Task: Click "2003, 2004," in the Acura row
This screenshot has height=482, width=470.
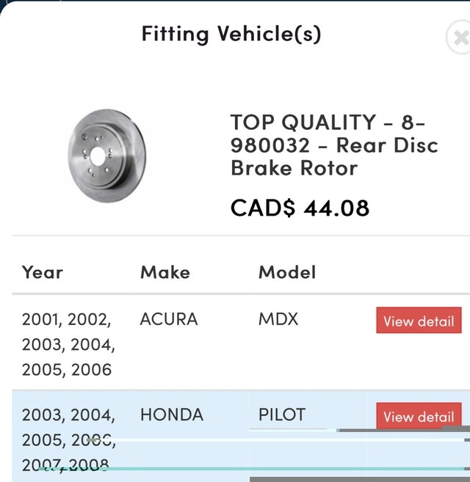Action: click(x=68, y=344)
